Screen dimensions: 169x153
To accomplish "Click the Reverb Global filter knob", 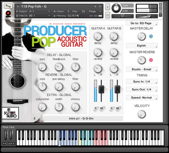I will [75, 87].
